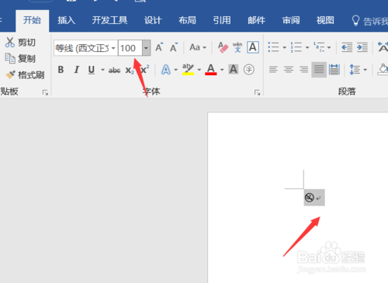Open enclosed characters (字) tool
Screen dimensions: 388x283
pyautogui.click(x=249, y=69)
